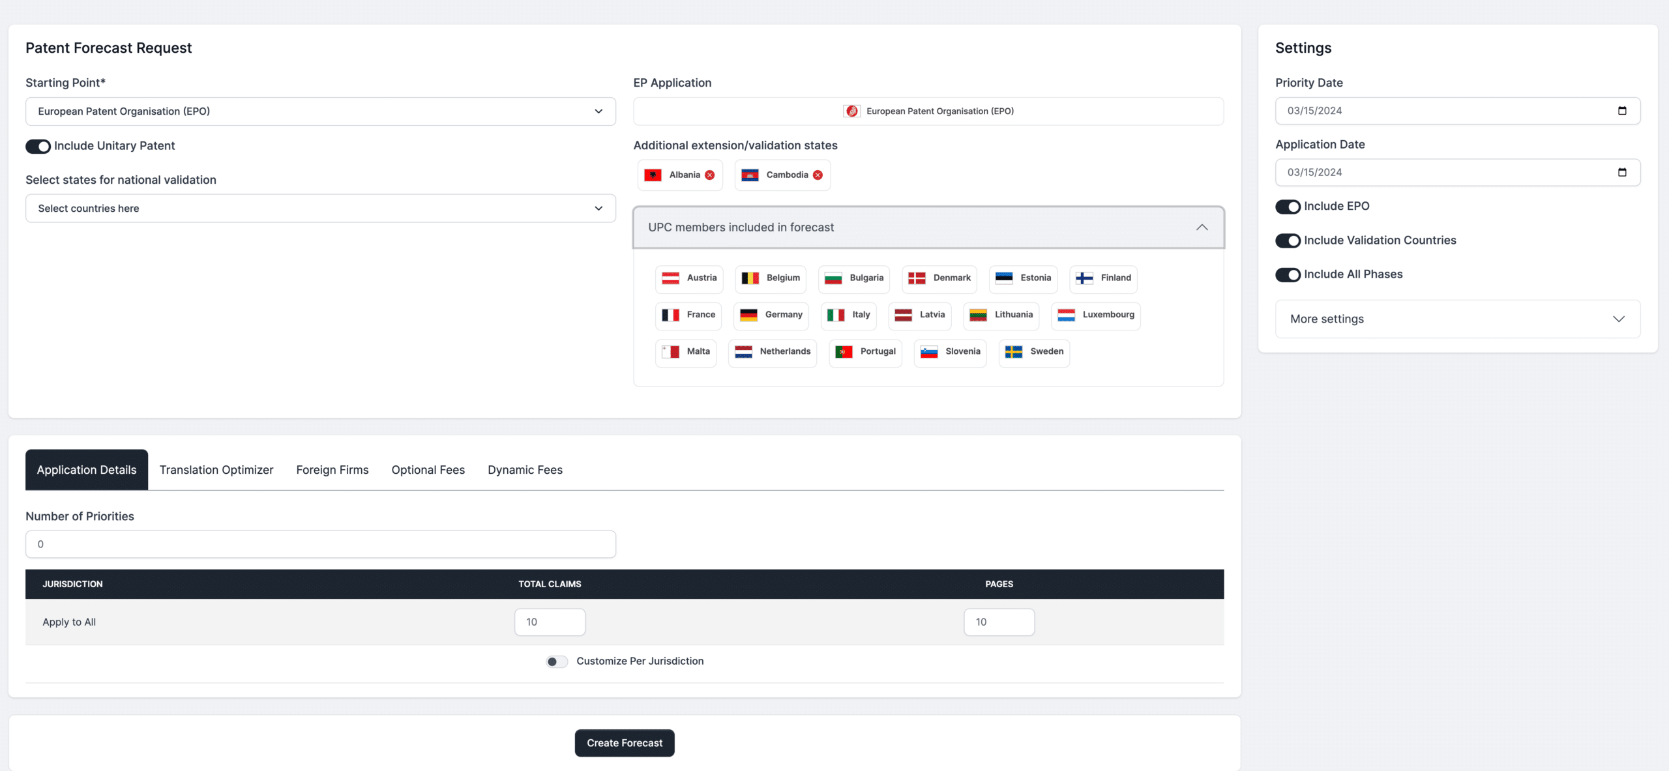
Task: Click the Create Forecast button
Action: pyautogui.click(x=625, y=743)
